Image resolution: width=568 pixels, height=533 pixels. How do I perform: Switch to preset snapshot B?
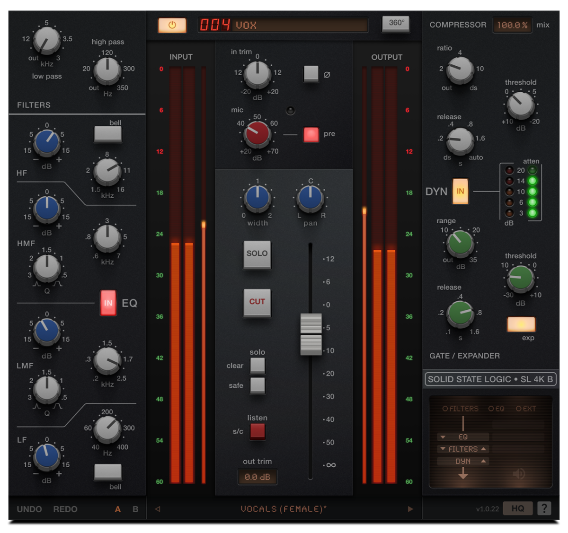coord(134,509)
